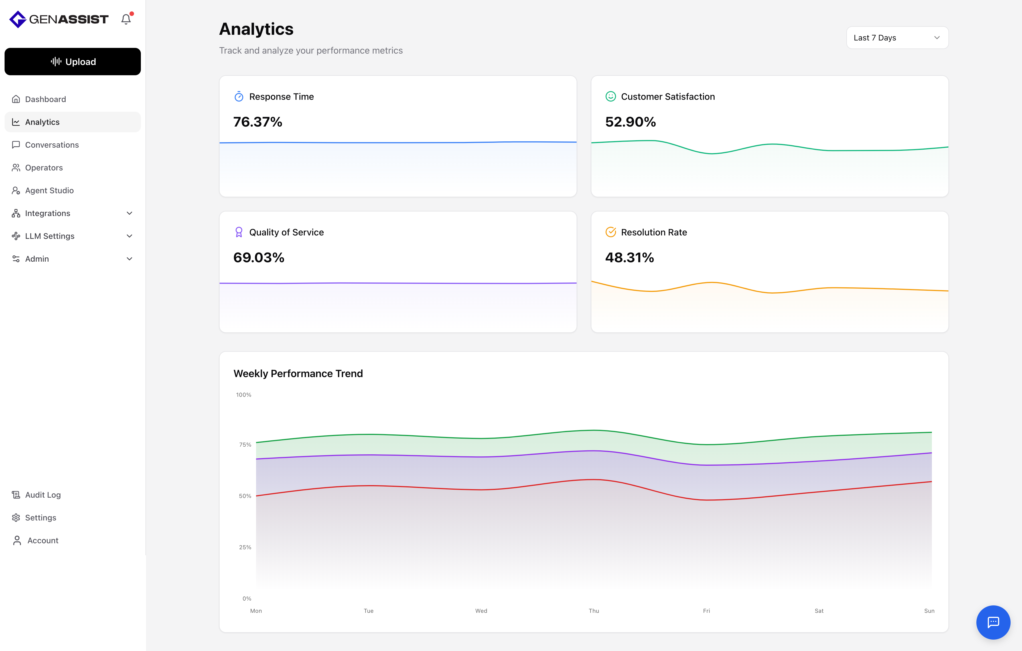Open the Conversations menu item
This screenshot has width=1022, height=651.
pyautogui.click(x=52, y=145)
